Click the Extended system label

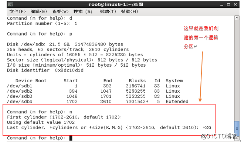click(177, 102)
